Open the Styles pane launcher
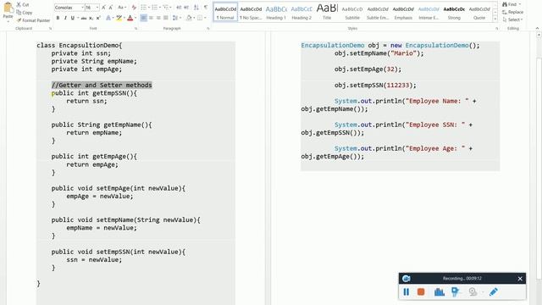Viewport: 542px width, 305px height. point(497,29)
